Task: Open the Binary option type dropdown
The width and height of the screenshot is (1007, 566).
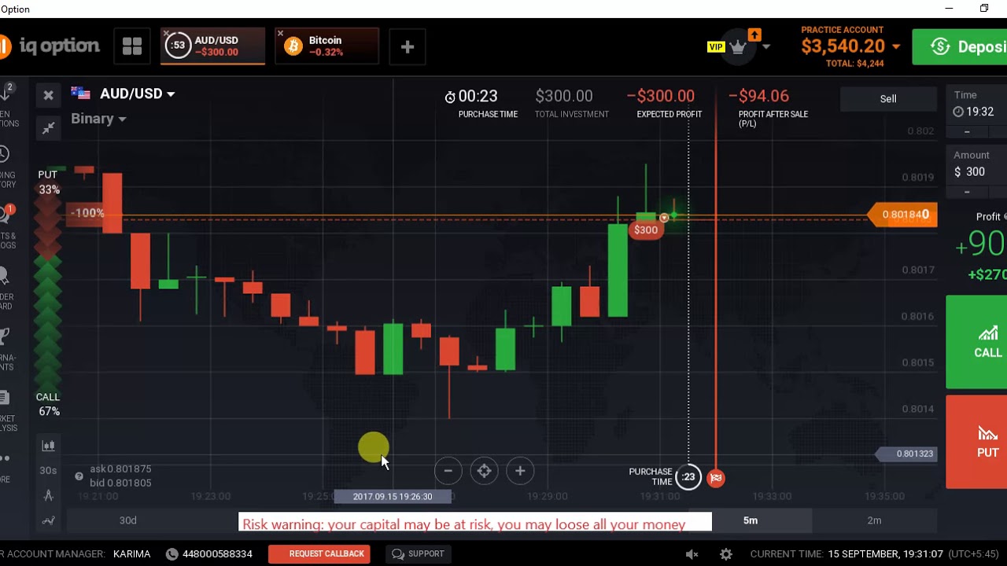Action: click(98, 119)
